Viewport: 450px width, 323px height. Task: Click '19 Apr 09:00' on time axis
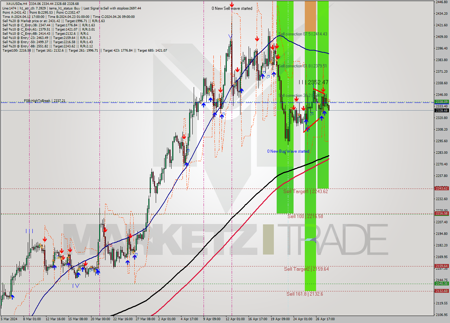pos(281,319)
